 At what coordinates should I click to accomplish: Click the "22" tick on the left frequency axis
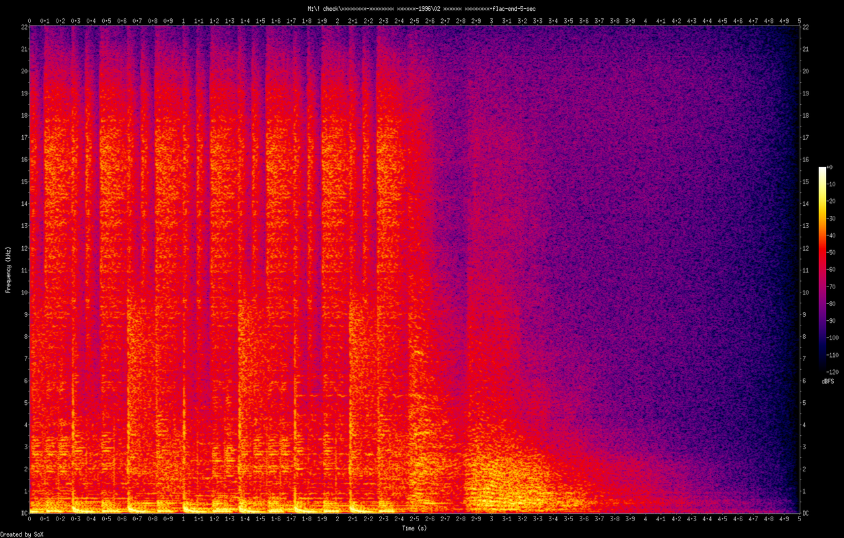pyautogui.click(x=23, y=26)
